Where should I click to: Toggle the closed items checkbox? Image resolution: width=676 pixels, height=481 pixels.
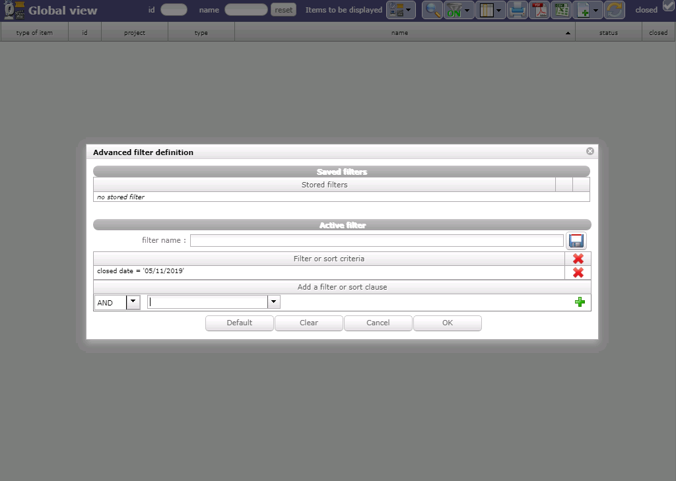tap(668, 7)
